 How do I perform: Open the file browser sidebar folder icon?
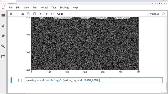coord(3,15)
